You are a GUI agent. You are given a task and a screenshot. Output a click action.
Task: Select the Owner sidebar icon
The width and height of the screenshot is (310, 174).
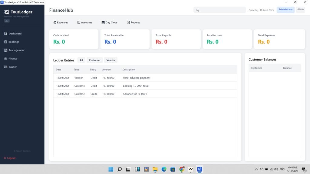(x=12, y=67)
